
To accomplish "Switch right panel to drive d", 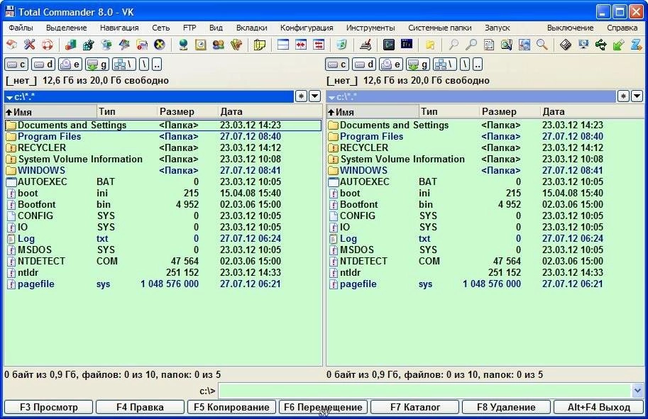I will [x=364, y=65].
